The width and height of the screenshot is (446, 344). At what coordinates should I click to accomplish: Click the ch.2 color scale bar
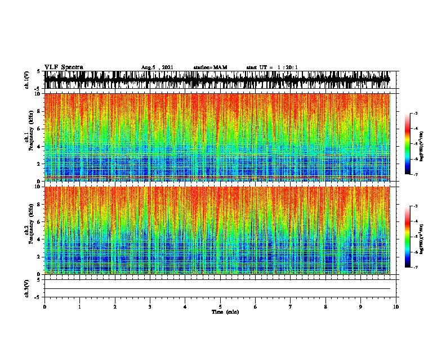pyautogui.click(x=408, y=237)
